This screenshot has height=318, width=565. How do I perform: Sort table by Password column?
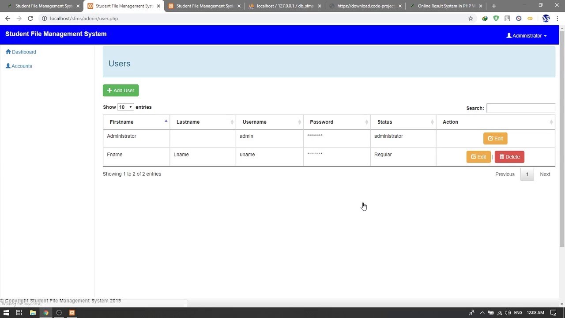point(336,122)
